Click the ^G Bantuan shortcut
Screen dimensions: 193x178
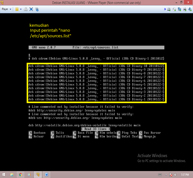click(x=37, y=133)
